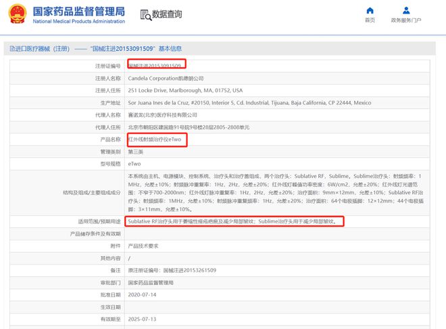The width and height of the screenshot is (446, 329).
Task: Click the 注册人住所 label
Action: pyautogui.click(x=108, y=91)
